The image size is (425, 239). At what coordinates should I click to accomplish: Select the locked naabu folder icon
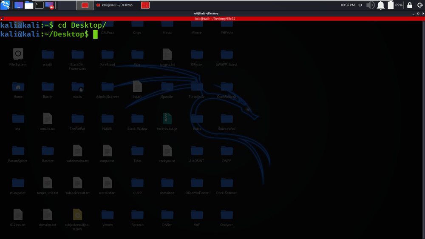[77, 90]
